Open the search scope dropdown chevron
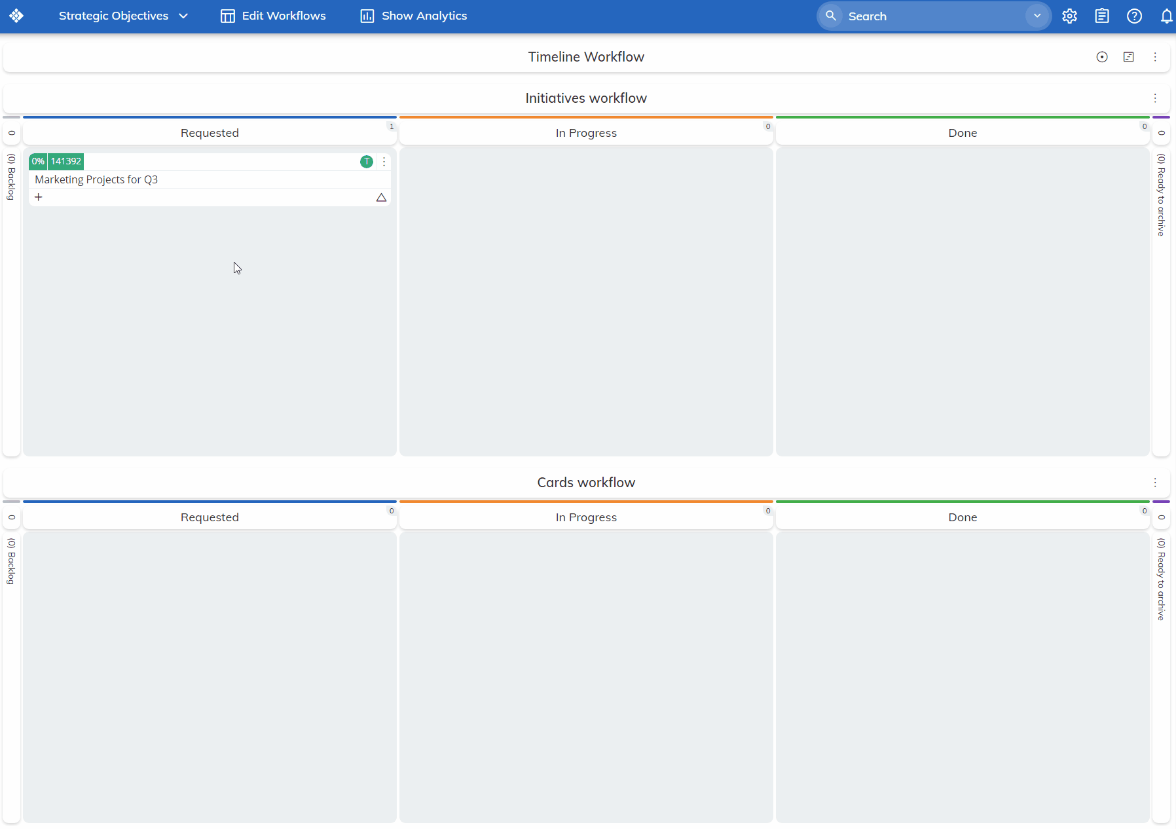1176x829 pixels. point(1037,16)
